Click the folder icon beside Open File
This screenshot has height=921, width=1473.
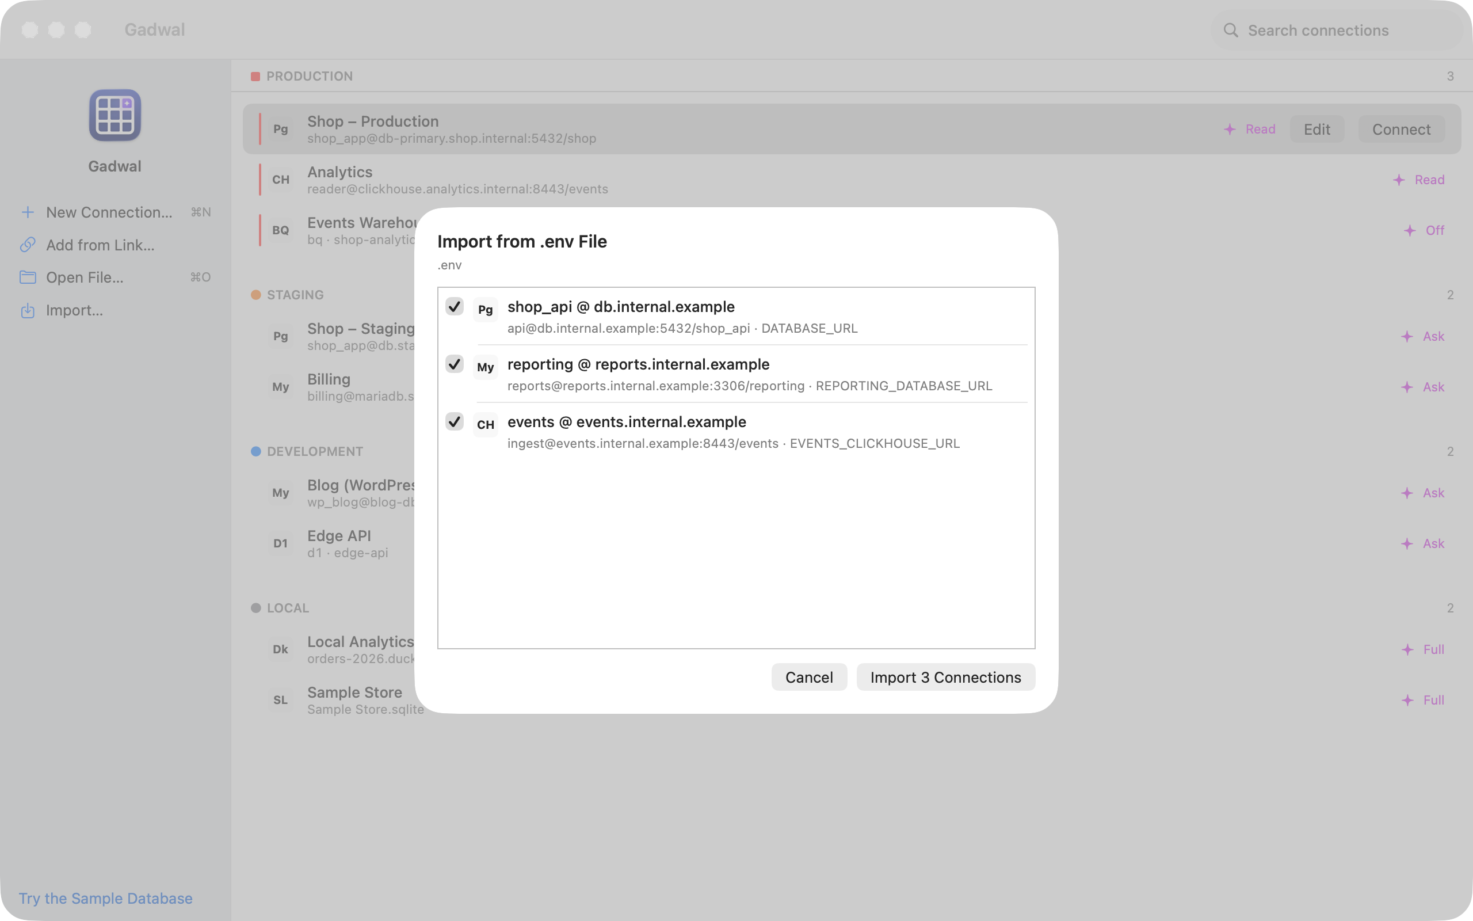[x=28, y=277]
